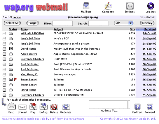The image size is (159, 124).
Task: Tick checkbox for Apple eNews message
Action: pos(4,54)
